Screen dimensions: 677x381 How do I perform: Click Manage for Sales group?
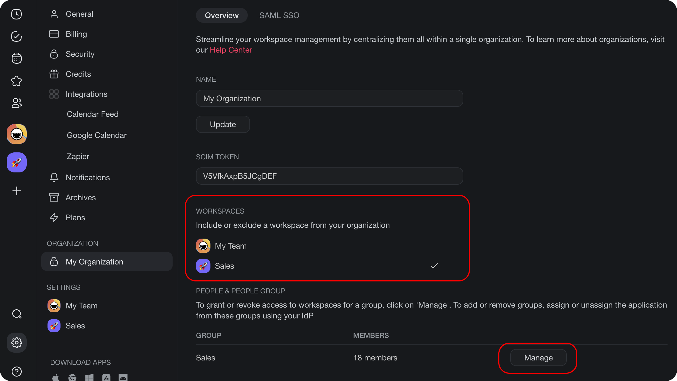point(538,358)
